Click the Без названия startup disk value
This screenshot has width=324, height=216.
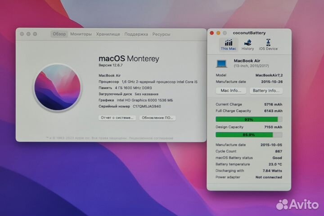147,94
